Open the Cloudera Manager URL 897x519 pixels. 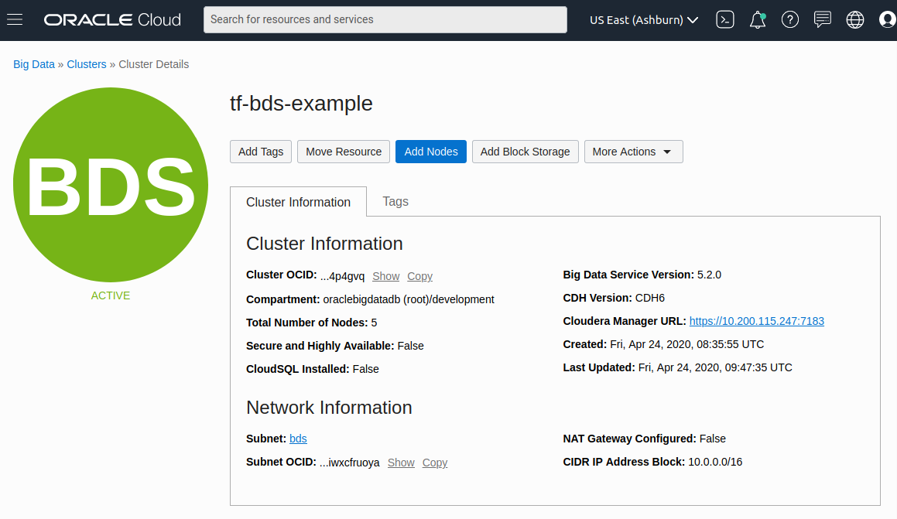pyautogui.click(x=756, y=320)
